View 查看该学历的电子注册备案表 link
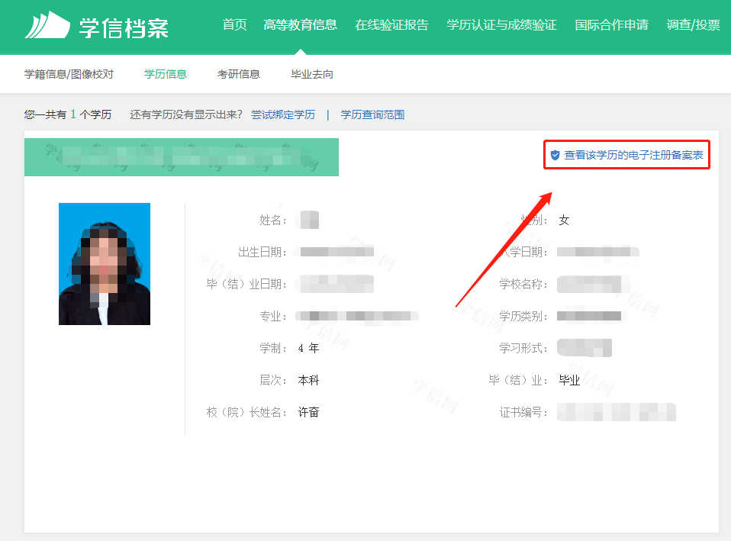This screenshot has width=731, height=541. 633,155
